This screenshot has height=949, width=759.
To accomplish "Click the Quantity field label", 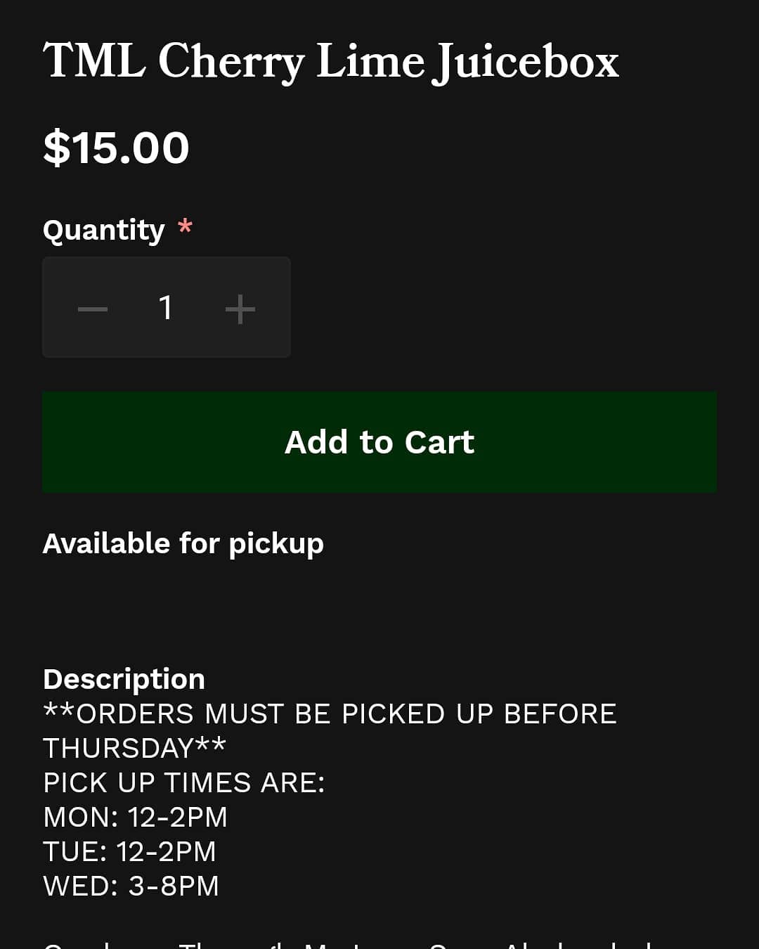I will pos(103,230).
